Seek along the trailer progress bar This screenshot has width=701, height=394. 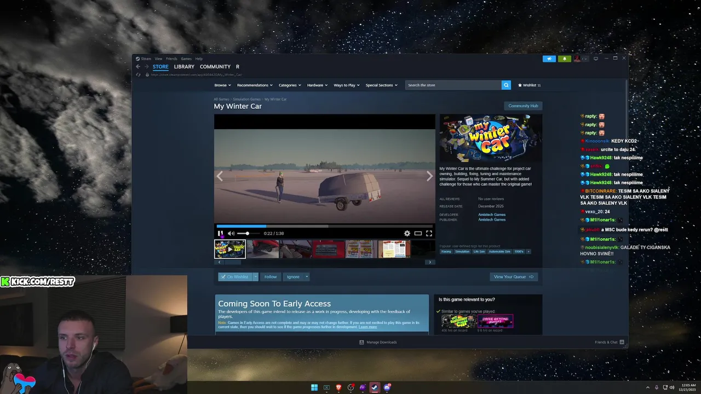[324, 225]
